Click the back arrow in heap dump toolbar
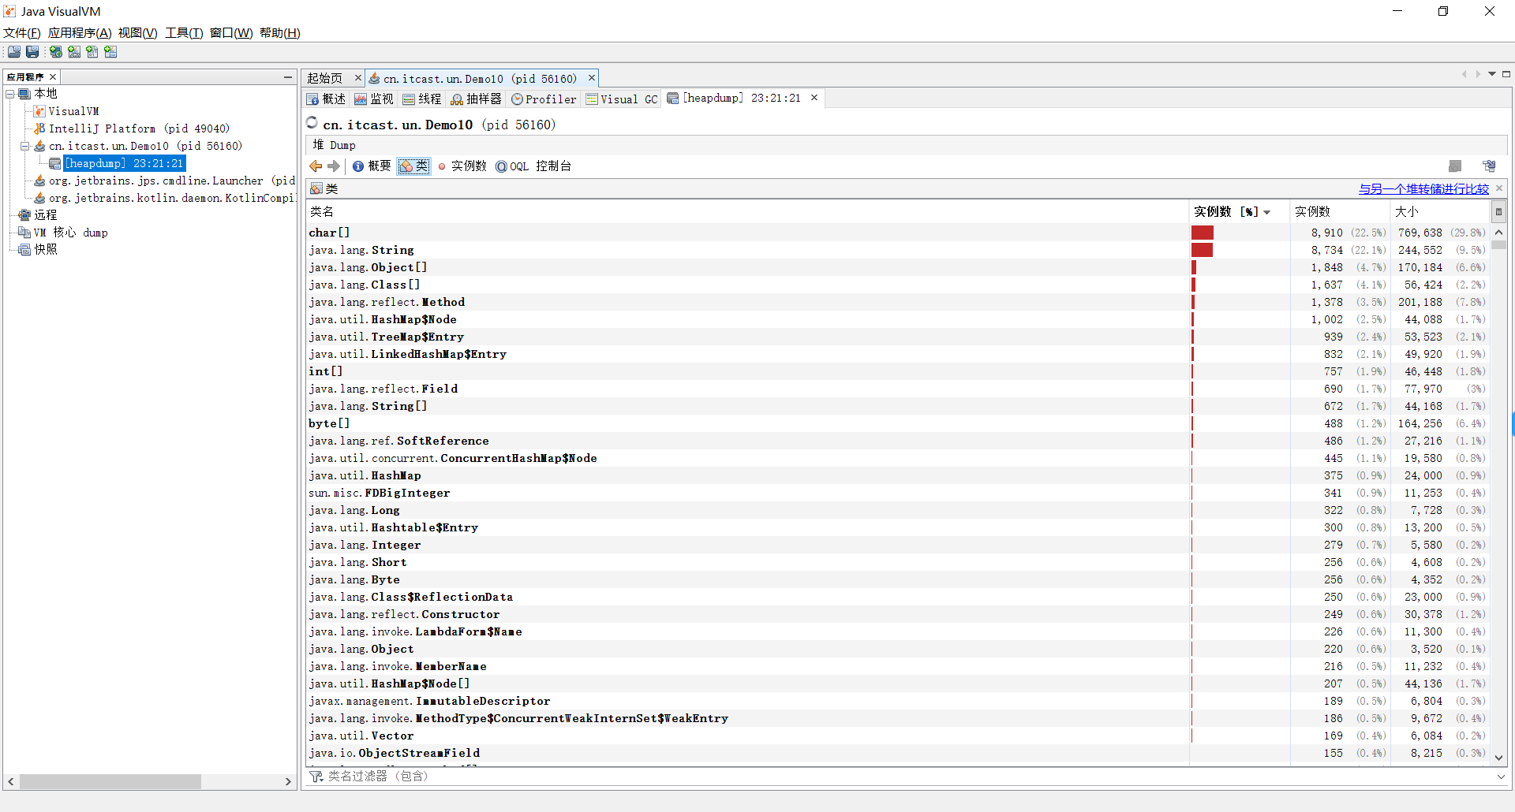The image size is (1515, 812). point(316,166)
